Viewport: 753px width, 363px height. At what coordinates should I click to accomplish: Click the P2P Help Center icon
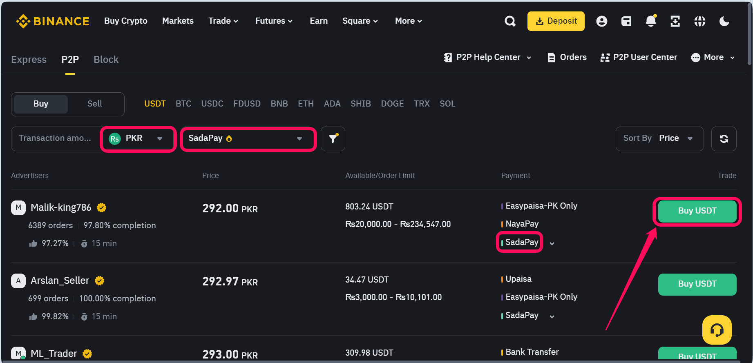(448, 58)
